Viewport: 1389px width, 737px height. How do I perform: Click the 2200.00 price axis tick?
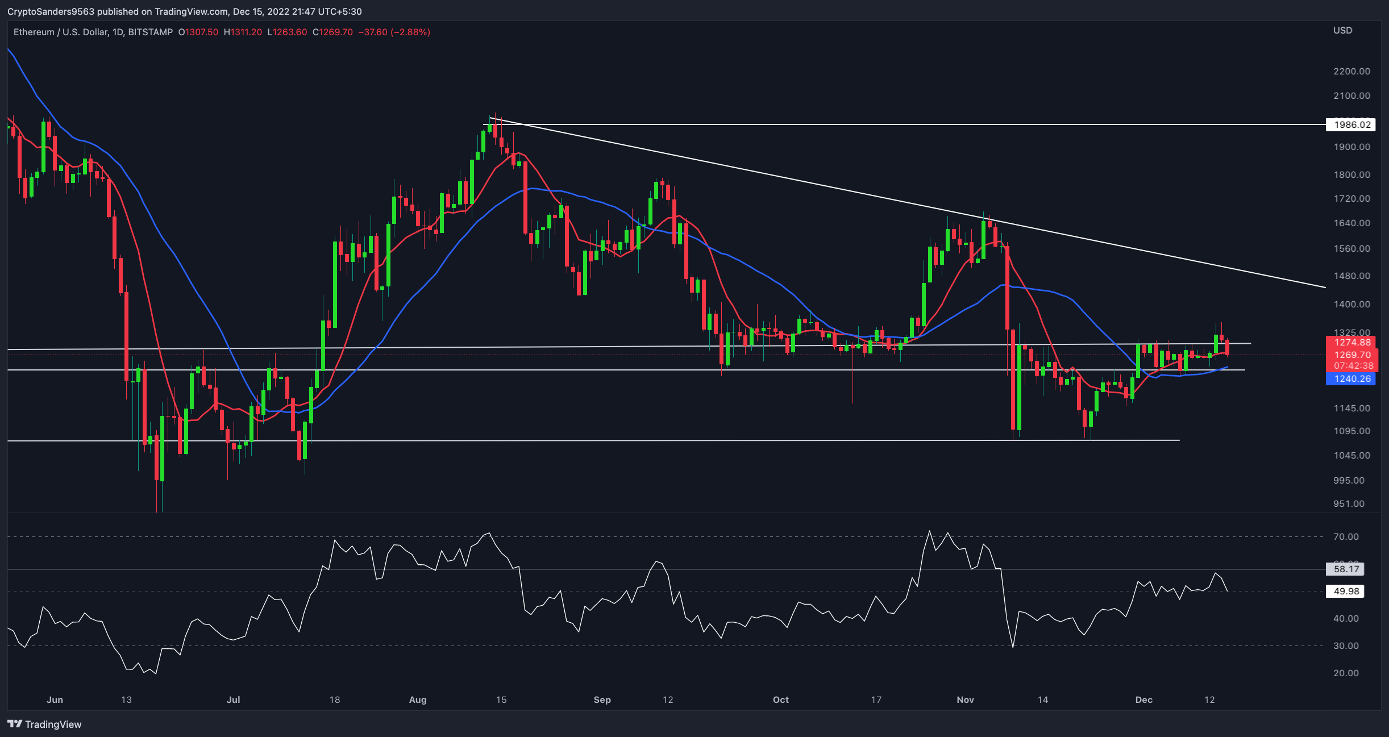click(x=1351, y=71)
